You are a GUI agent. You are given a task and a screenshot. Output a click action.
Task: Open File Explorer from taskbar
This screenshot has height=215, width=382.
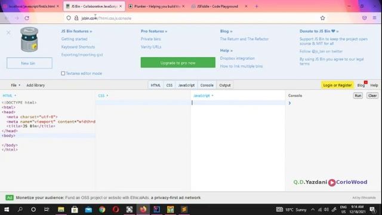(x=61, y=210)
